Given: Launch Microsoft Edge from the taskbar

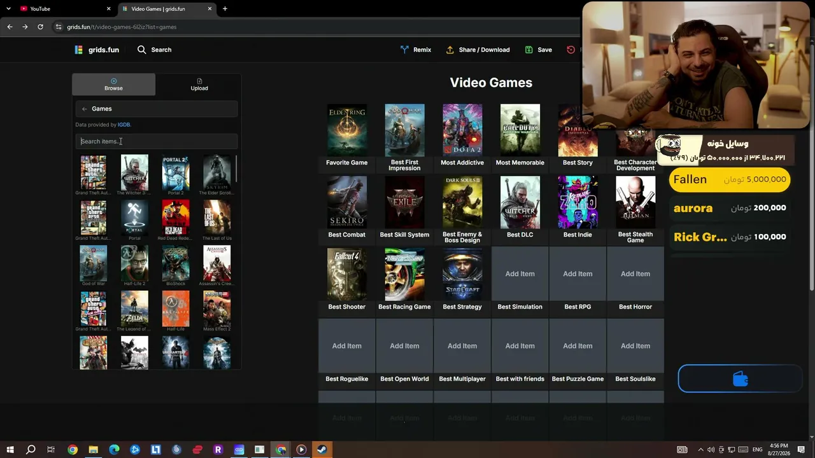Looking at the screenshot, I should tap(114, 450).
